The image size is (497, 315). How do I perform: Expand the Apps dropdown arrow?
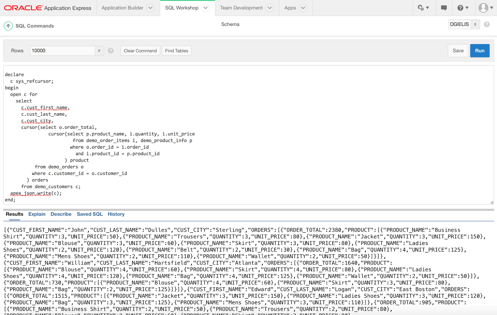coord(303,8)
